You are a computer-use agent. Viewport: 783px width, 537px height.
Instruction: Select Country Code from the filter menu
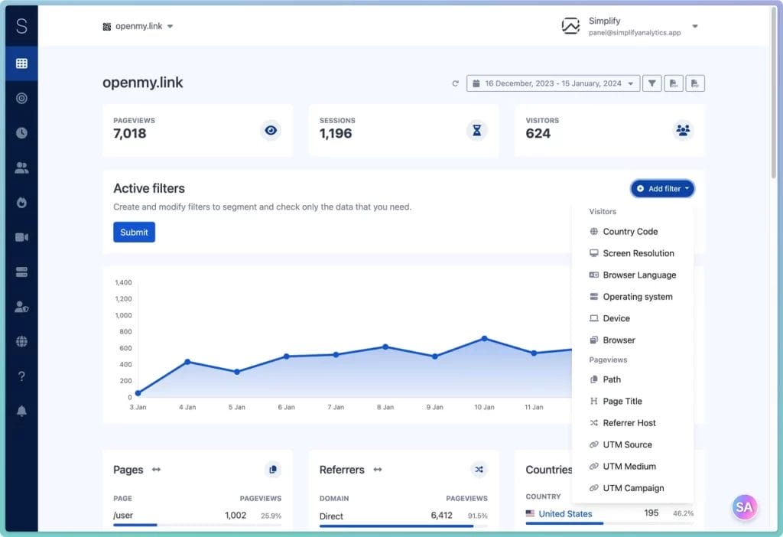click(630, 231)
